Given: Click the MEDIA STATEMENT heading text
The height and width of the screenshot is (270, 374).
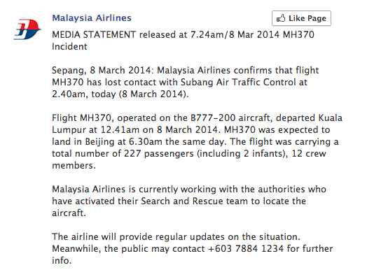Looking at the screenshot, I should (x=94, y=35).
